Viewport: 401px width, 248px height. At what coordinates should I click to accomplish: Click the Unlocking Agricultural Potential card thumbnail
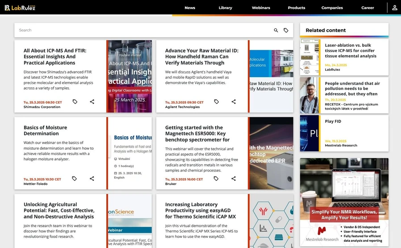(130, 221)
